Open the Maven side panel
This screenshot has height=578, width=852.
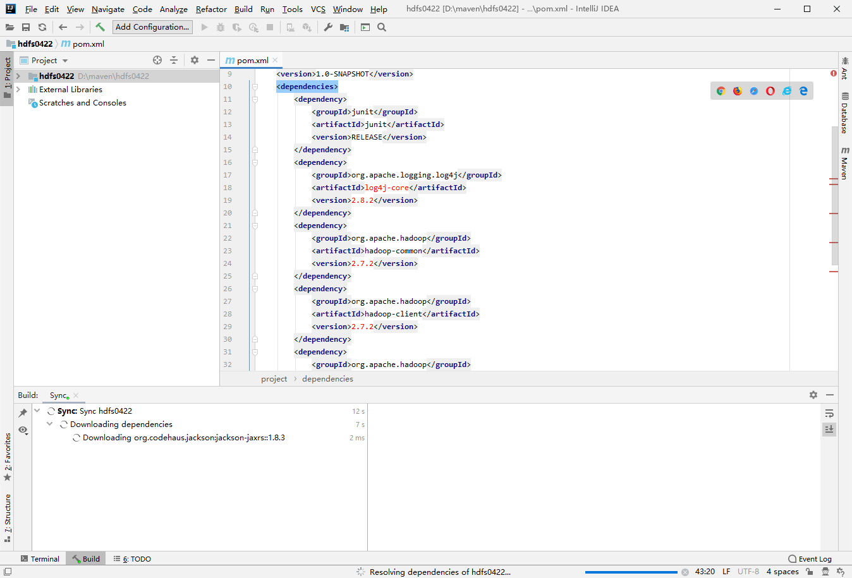844,164
